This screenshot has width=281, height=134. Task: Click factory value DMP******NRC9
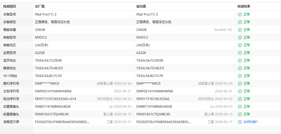click(47, 84)
